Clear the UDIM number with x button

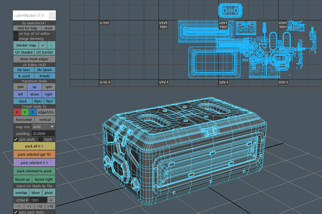tap(51, 199)
